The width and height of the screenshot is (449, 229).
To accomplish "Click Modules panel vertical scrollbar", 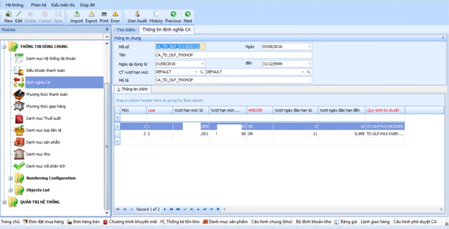I will click(x=107, y=146).
